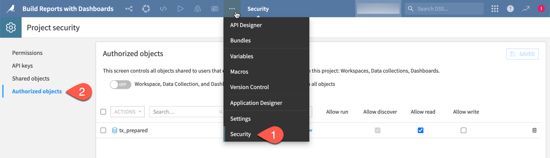Screen dimensions: 550x158
Task: Open the Shared objects section
Action: (x=31, y=78)
